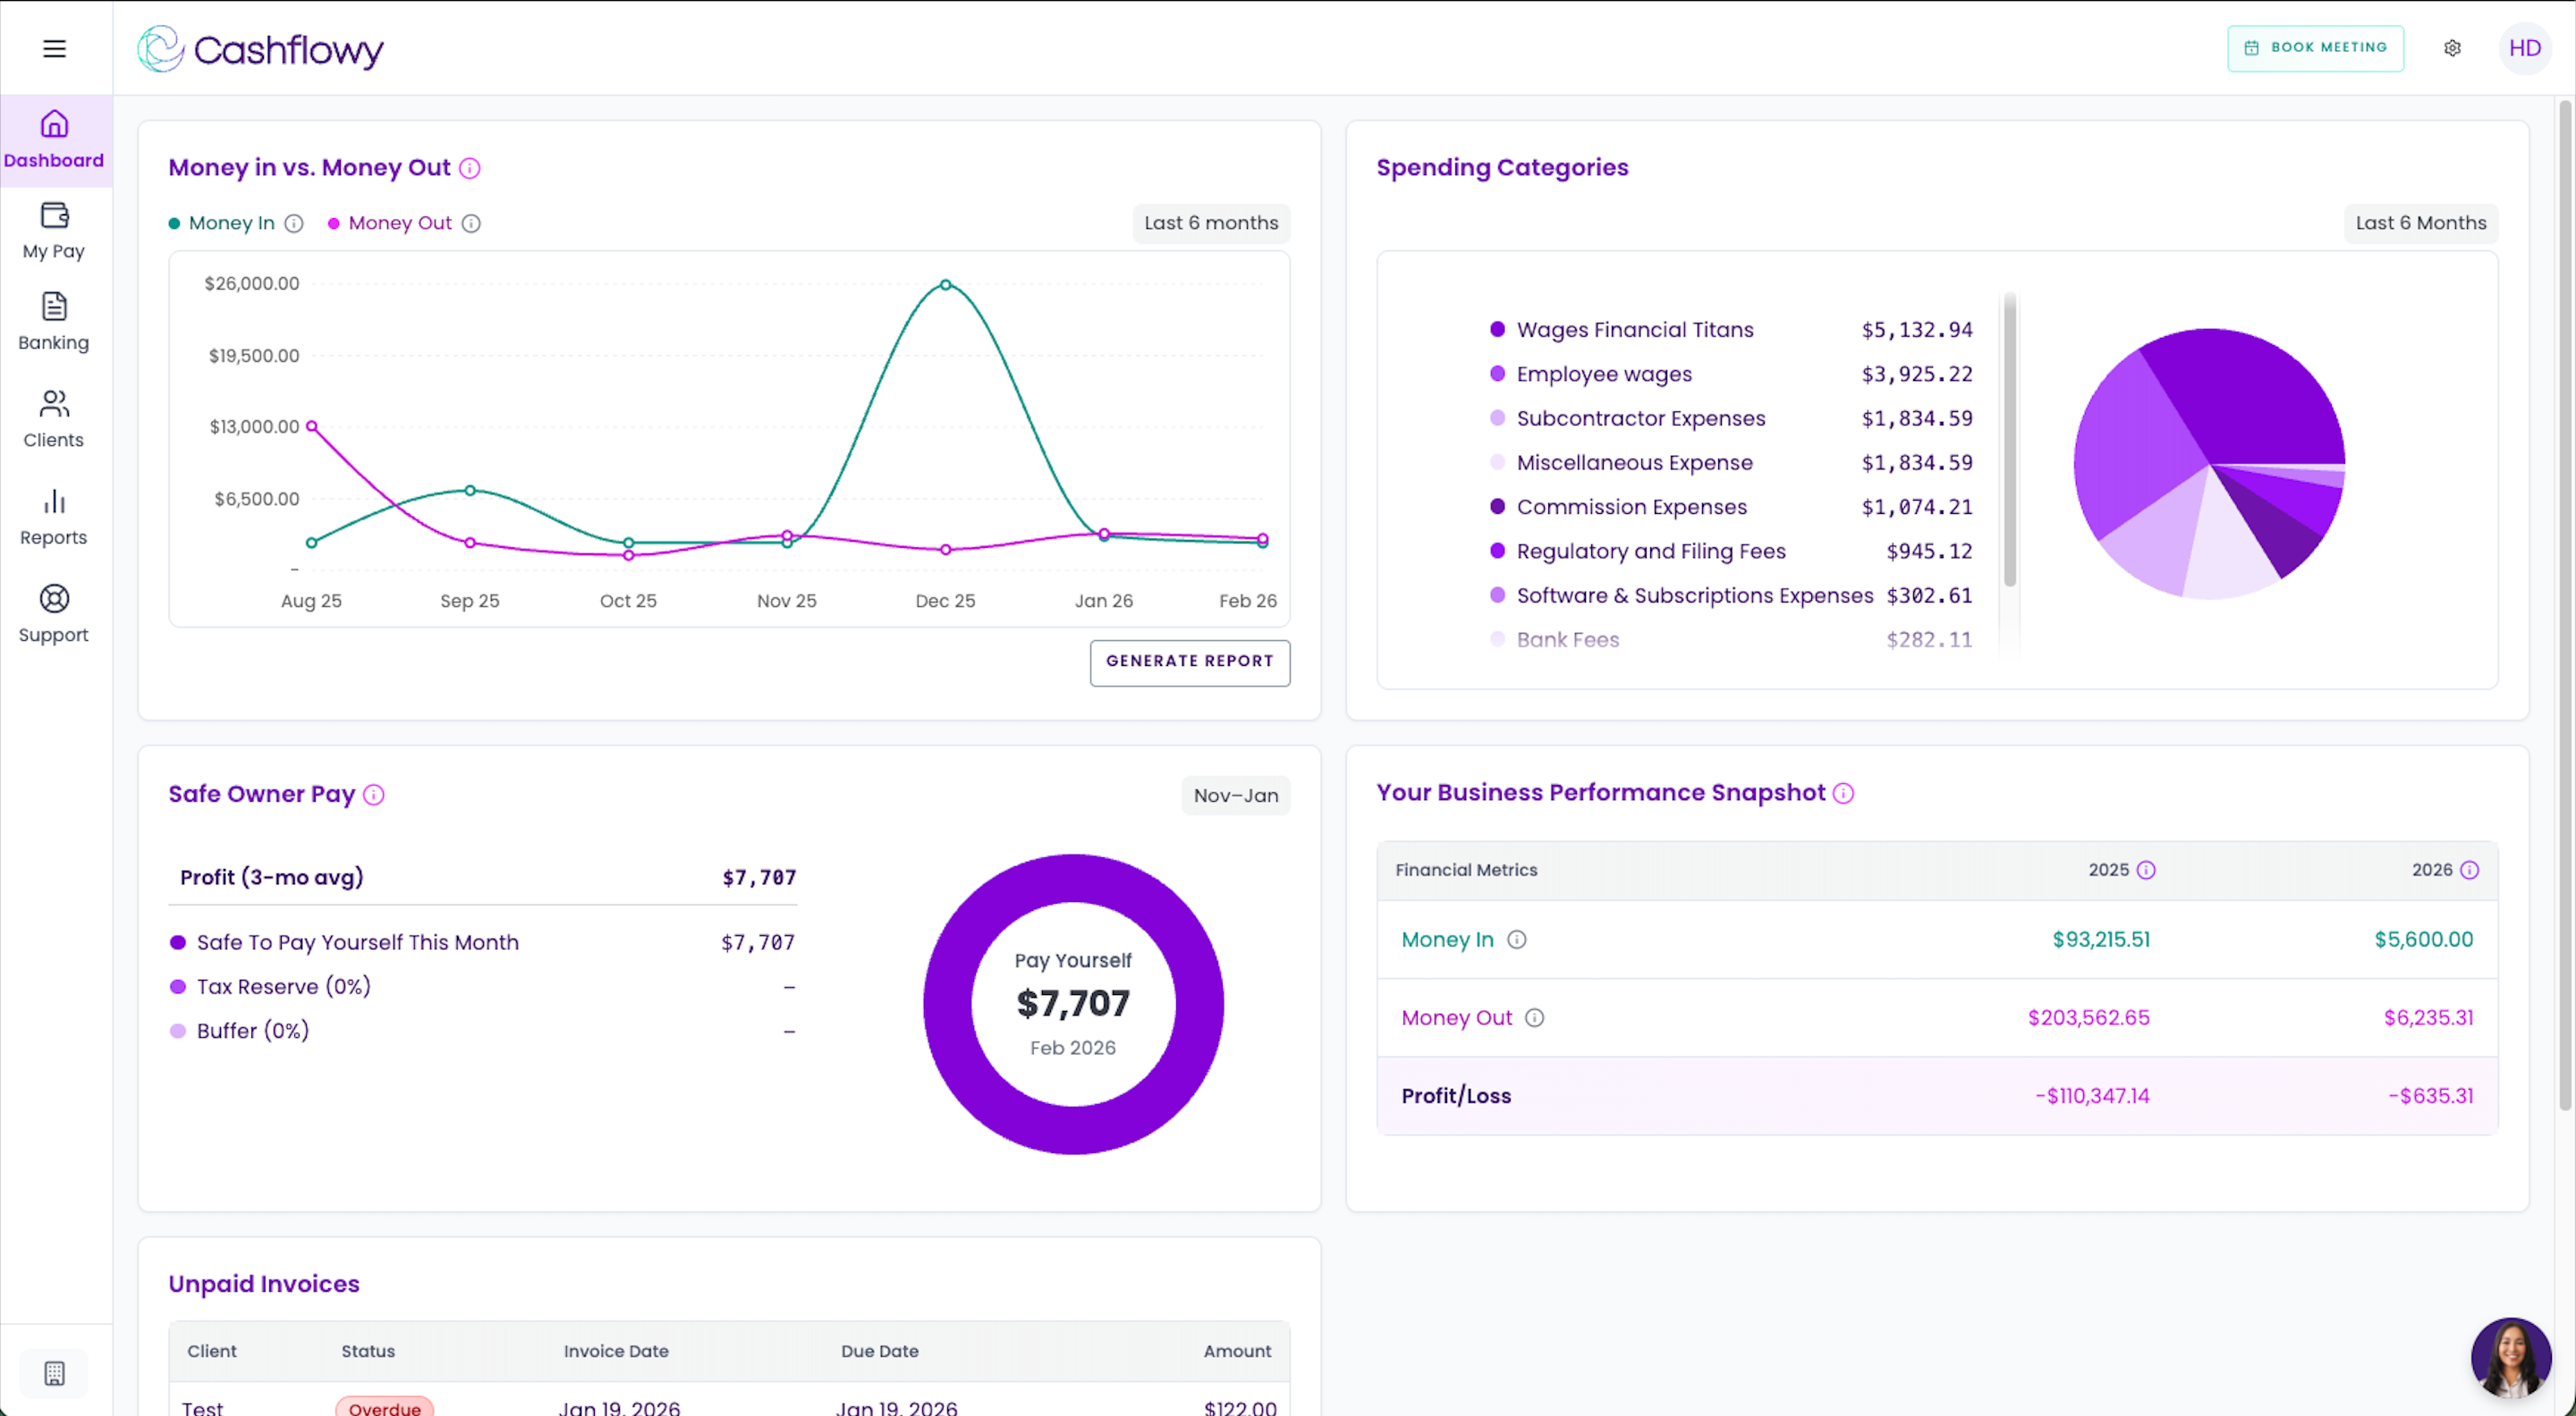Open the hamburger menu icon
2576x1416 pixels.
coord(54,48)
